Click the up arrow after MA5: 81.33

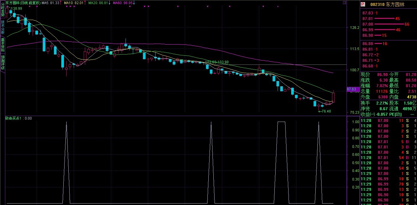pyautogui.click(x=61, y=3)
